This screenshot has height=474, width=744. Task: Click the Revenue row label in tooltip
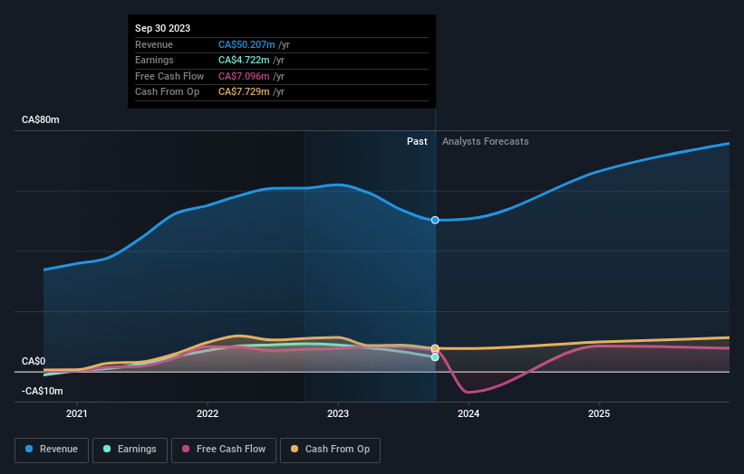click(154, 44)
